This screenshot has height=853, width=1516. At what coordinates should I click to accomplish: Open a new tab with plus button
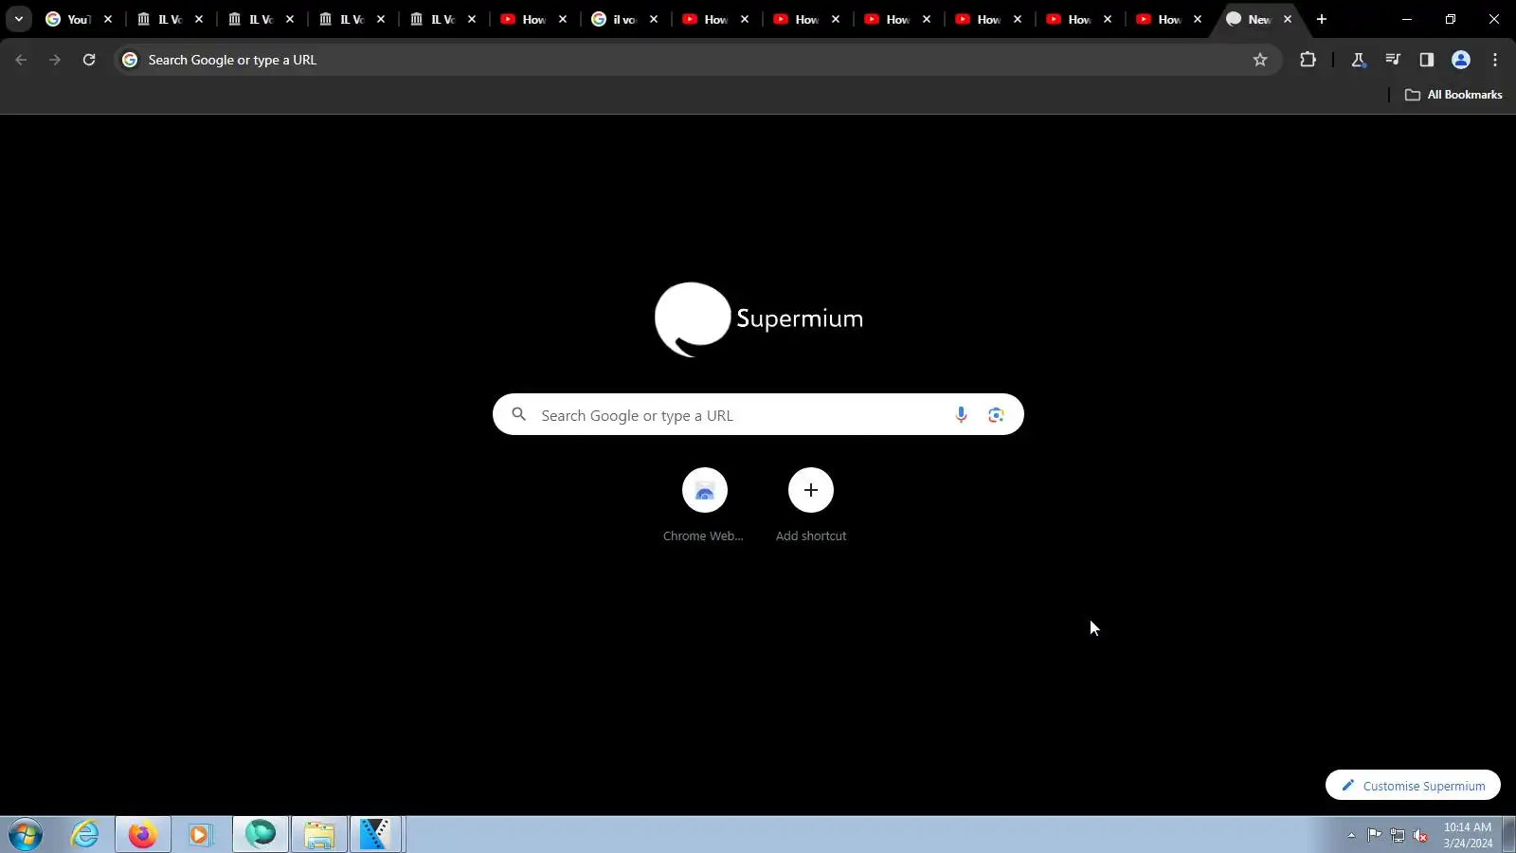pyautogui.click(x=1322, y=19)
